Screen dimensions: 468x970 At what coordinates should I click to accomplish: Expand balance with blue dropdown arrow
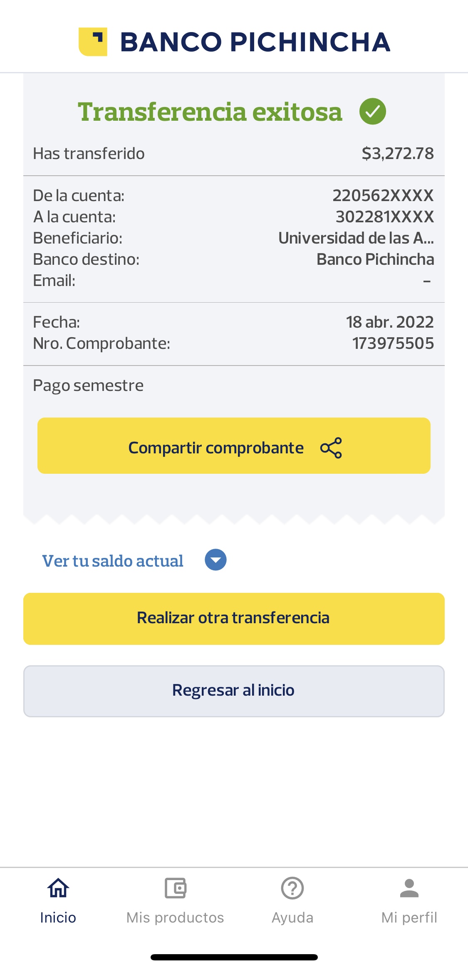point(215,560)
